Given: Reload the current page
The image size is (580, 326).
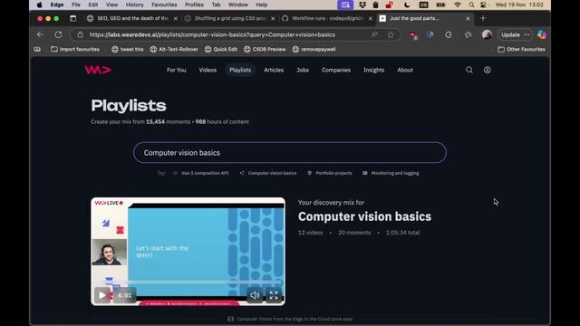Looking at the screenshot, I should pyautogui.click(x=58, y=34).
